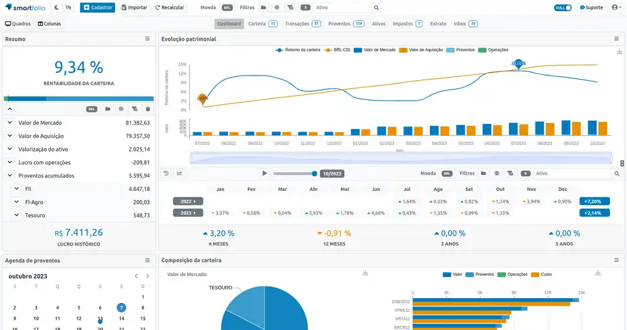This screenshot has width=627, height=330.
Task: Click 7,20% yearly total badge
Action: click(595, 202)
